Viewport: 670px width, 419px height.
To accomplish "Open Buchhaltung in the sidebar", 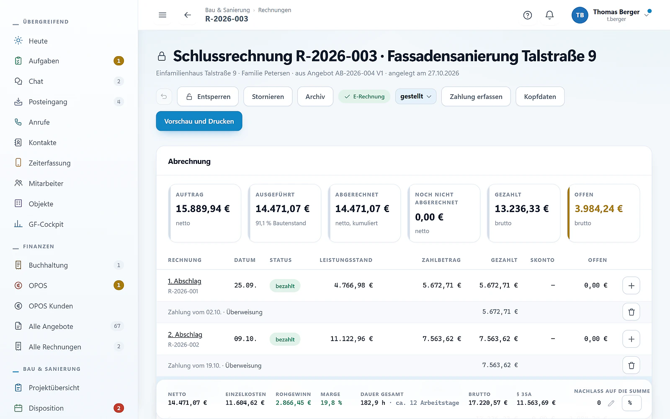I will coord(69,265).
